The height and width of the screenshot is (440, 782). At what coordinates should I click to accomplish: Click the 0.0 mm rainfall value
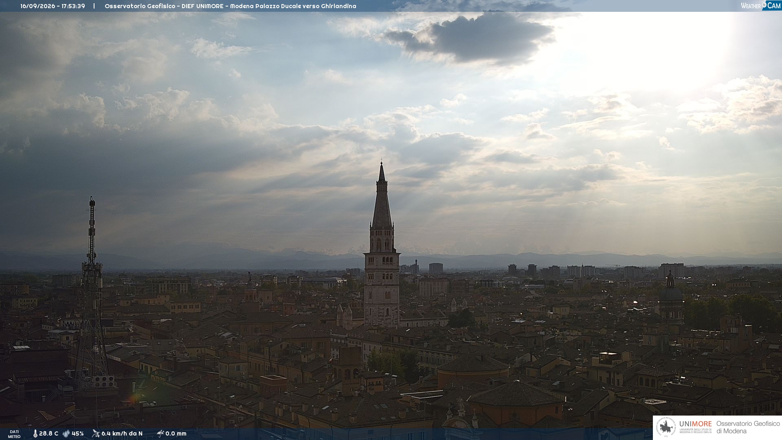tap(176, 433)
